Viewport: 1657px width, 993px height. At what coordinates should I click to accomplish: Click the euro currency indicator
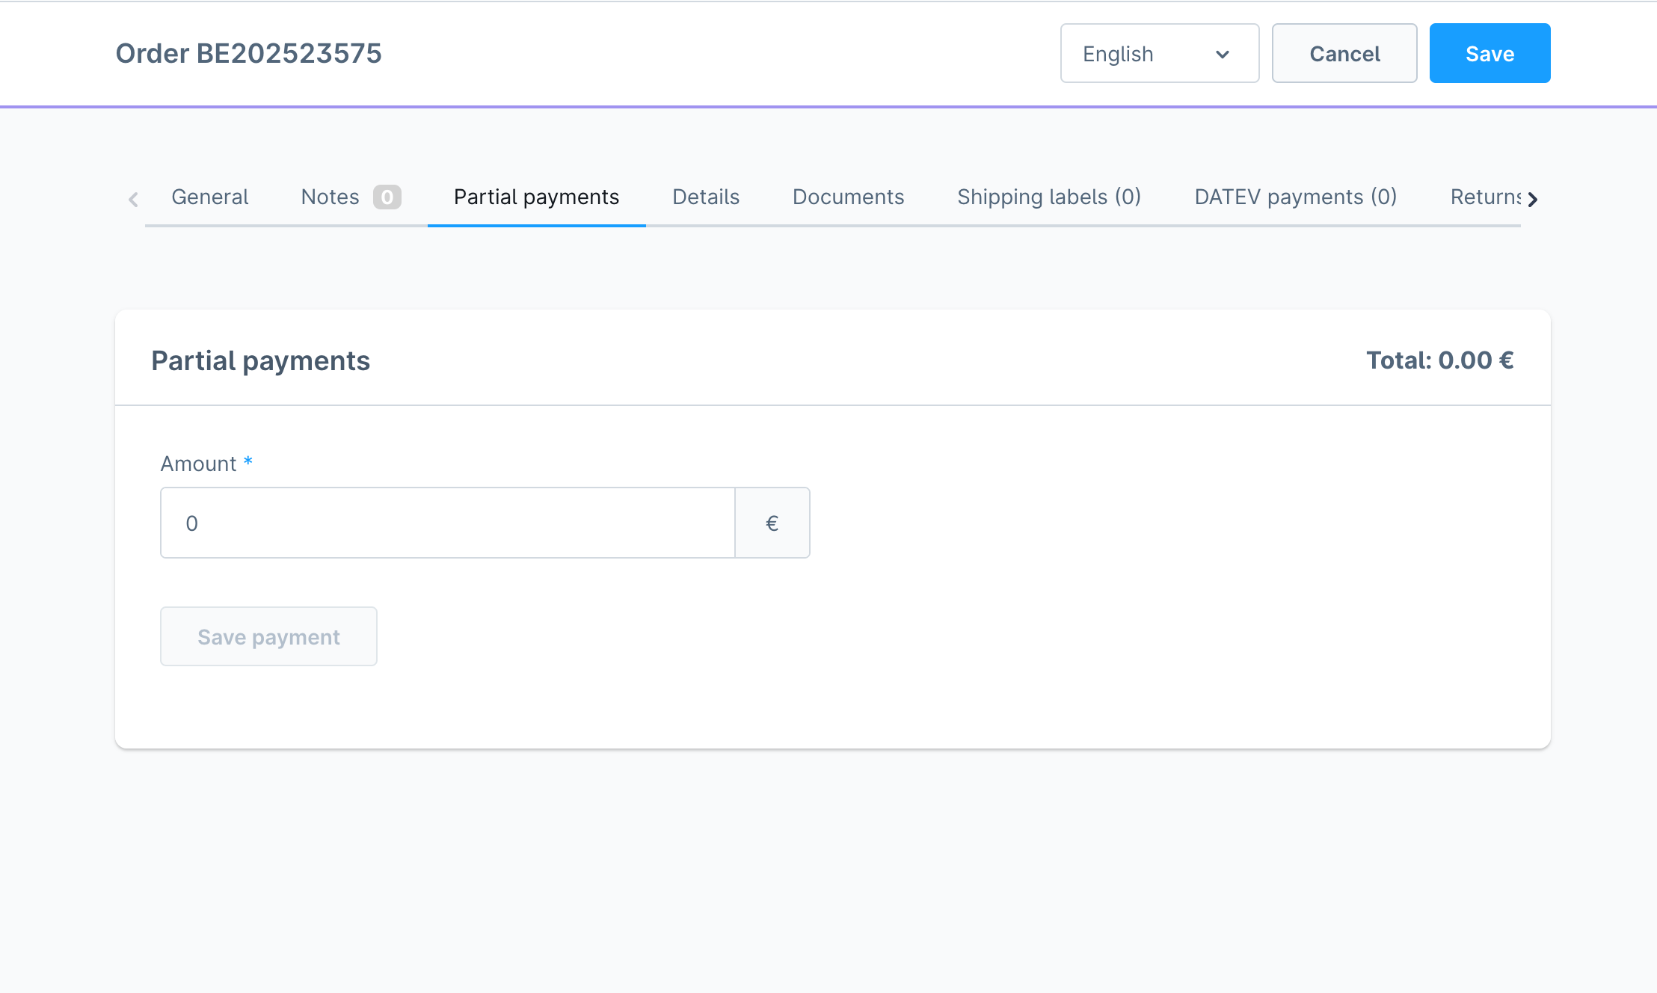[x=772, y=523]
